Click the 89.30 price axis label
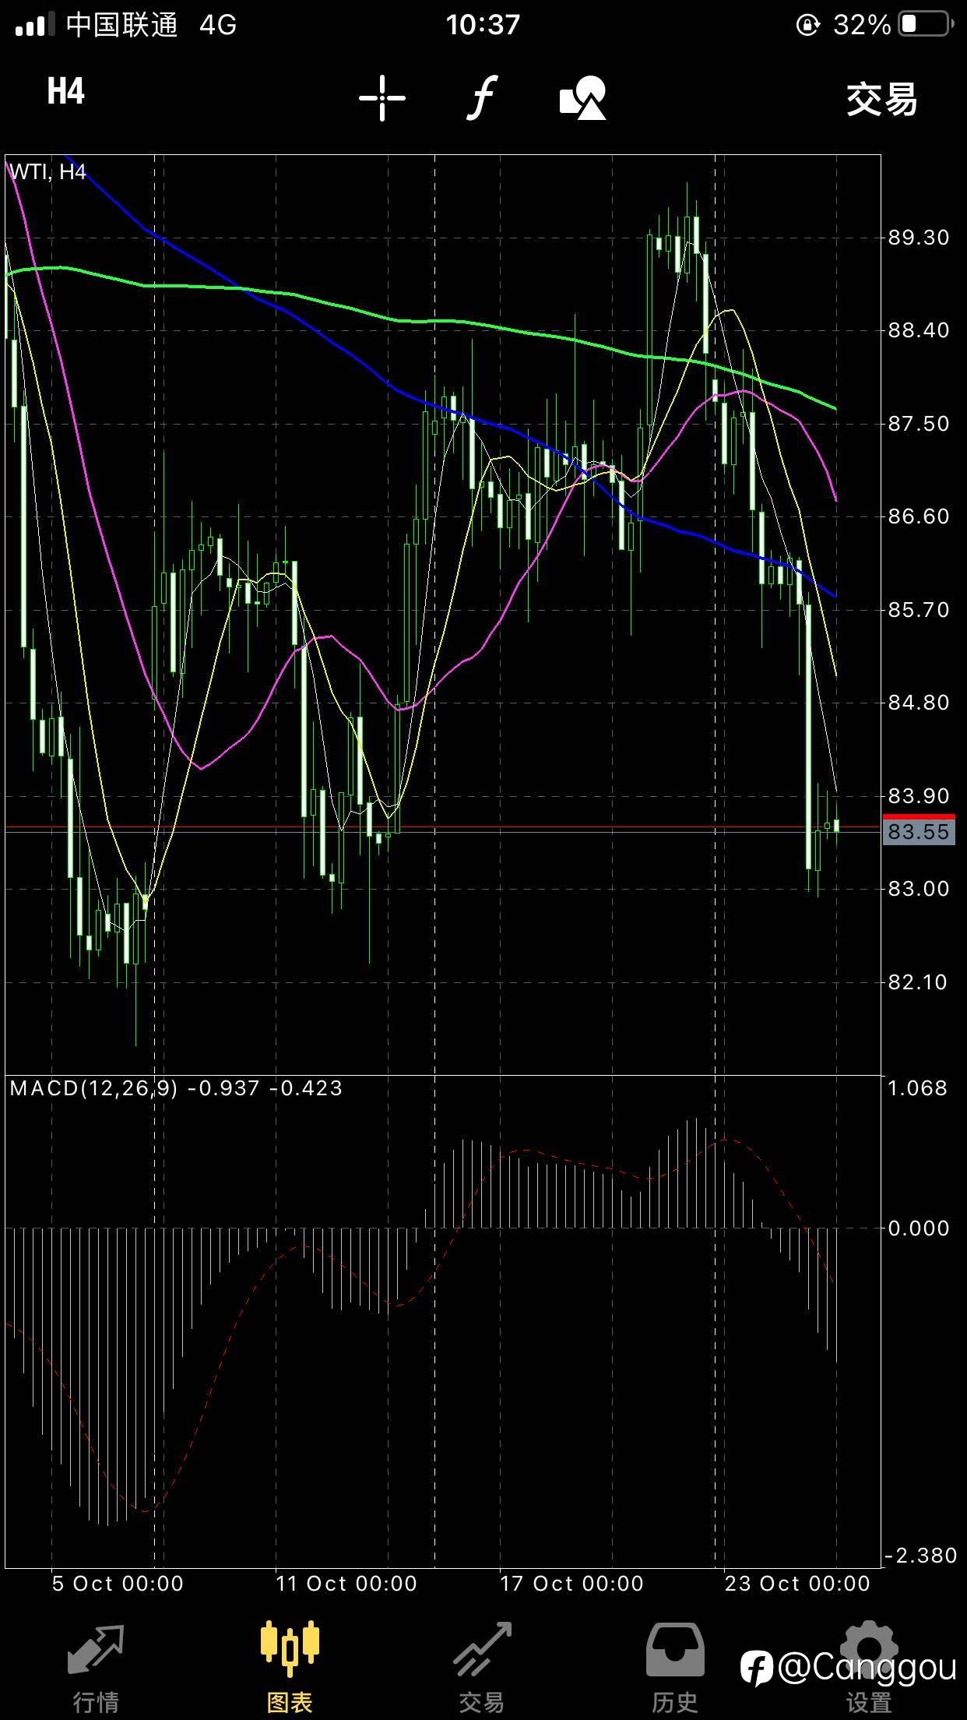Viewport: 967px width, 1720px height. [919, 238]
